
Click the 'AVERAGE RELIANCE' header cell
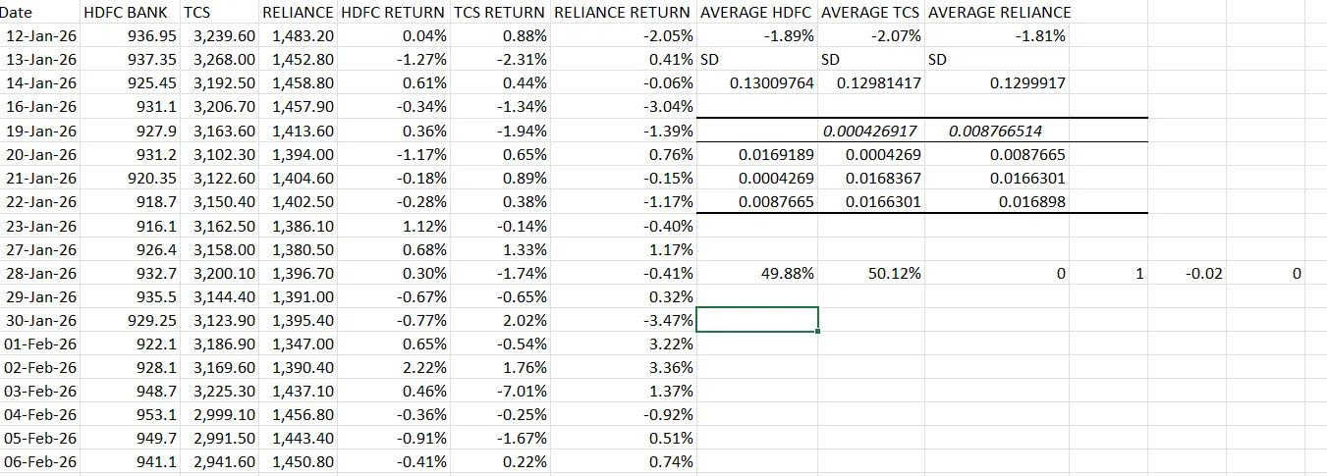click(998, 13)
